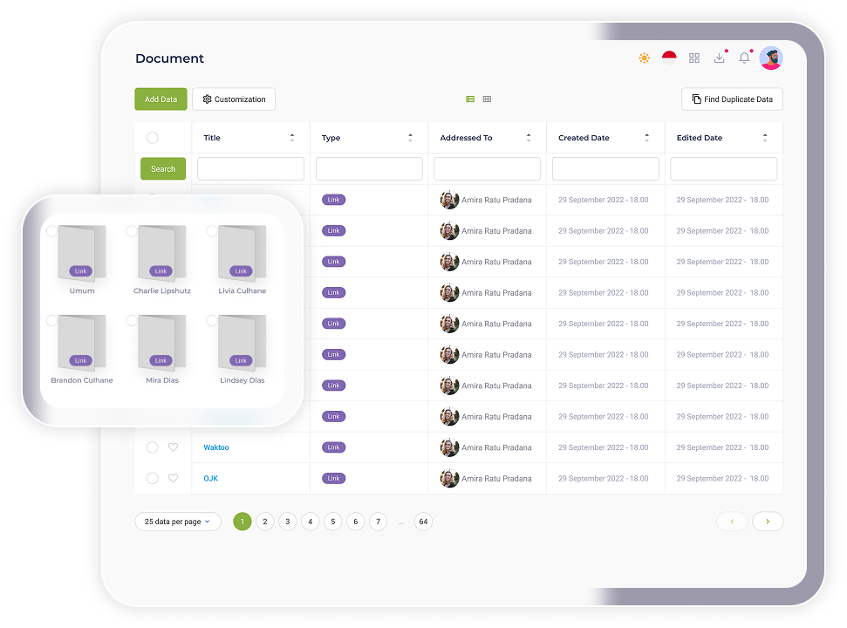The image size is (847, 628).
Task: Open the apps grid icon
Action: (694, 58)
